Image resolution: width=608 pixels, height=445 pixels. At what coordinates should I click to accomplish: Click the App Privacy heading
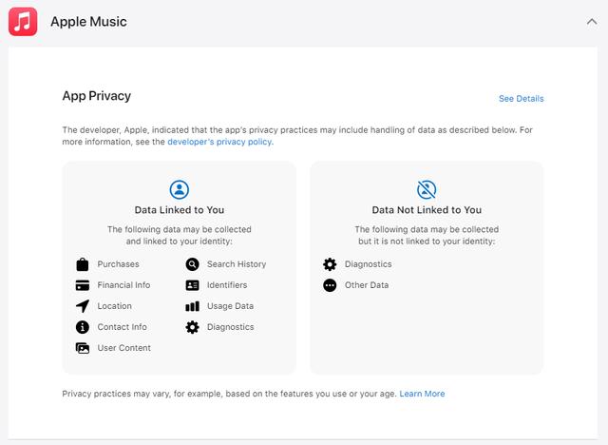coord(96,96)
